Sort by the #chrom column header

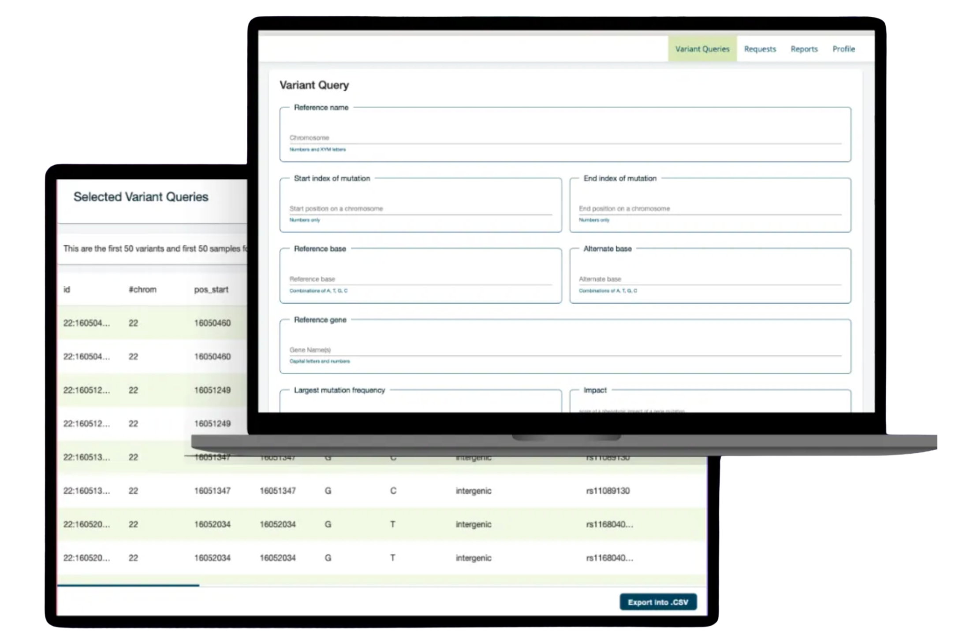142,289
